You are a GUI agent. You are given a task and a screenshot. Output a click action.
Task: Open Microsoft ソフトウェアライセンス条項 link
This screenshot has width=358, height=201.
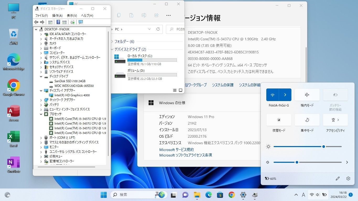point(186,155)
